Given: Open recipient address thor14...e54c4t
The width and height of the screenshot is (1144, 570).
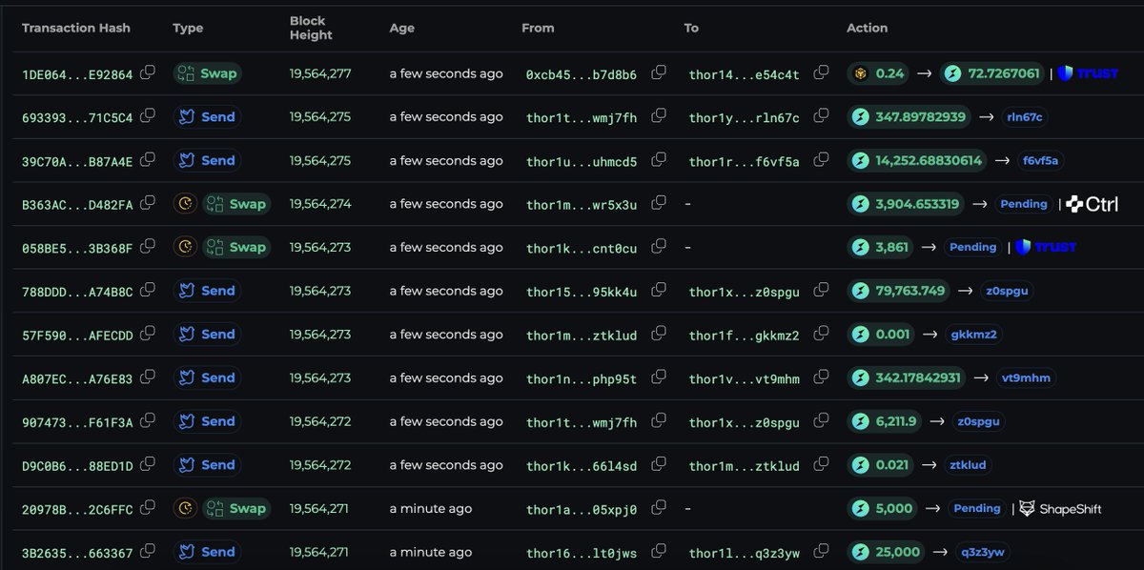Looking at the screenshot, I should [745, 74].
